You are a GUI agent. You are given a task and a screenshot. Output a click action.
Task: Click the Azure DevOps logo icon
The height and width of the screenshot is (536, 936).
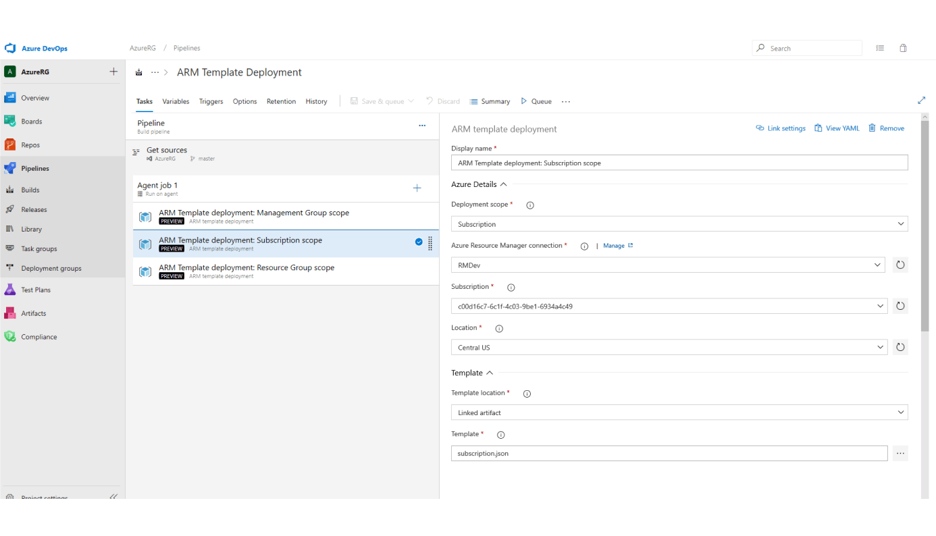coord(10,49)
